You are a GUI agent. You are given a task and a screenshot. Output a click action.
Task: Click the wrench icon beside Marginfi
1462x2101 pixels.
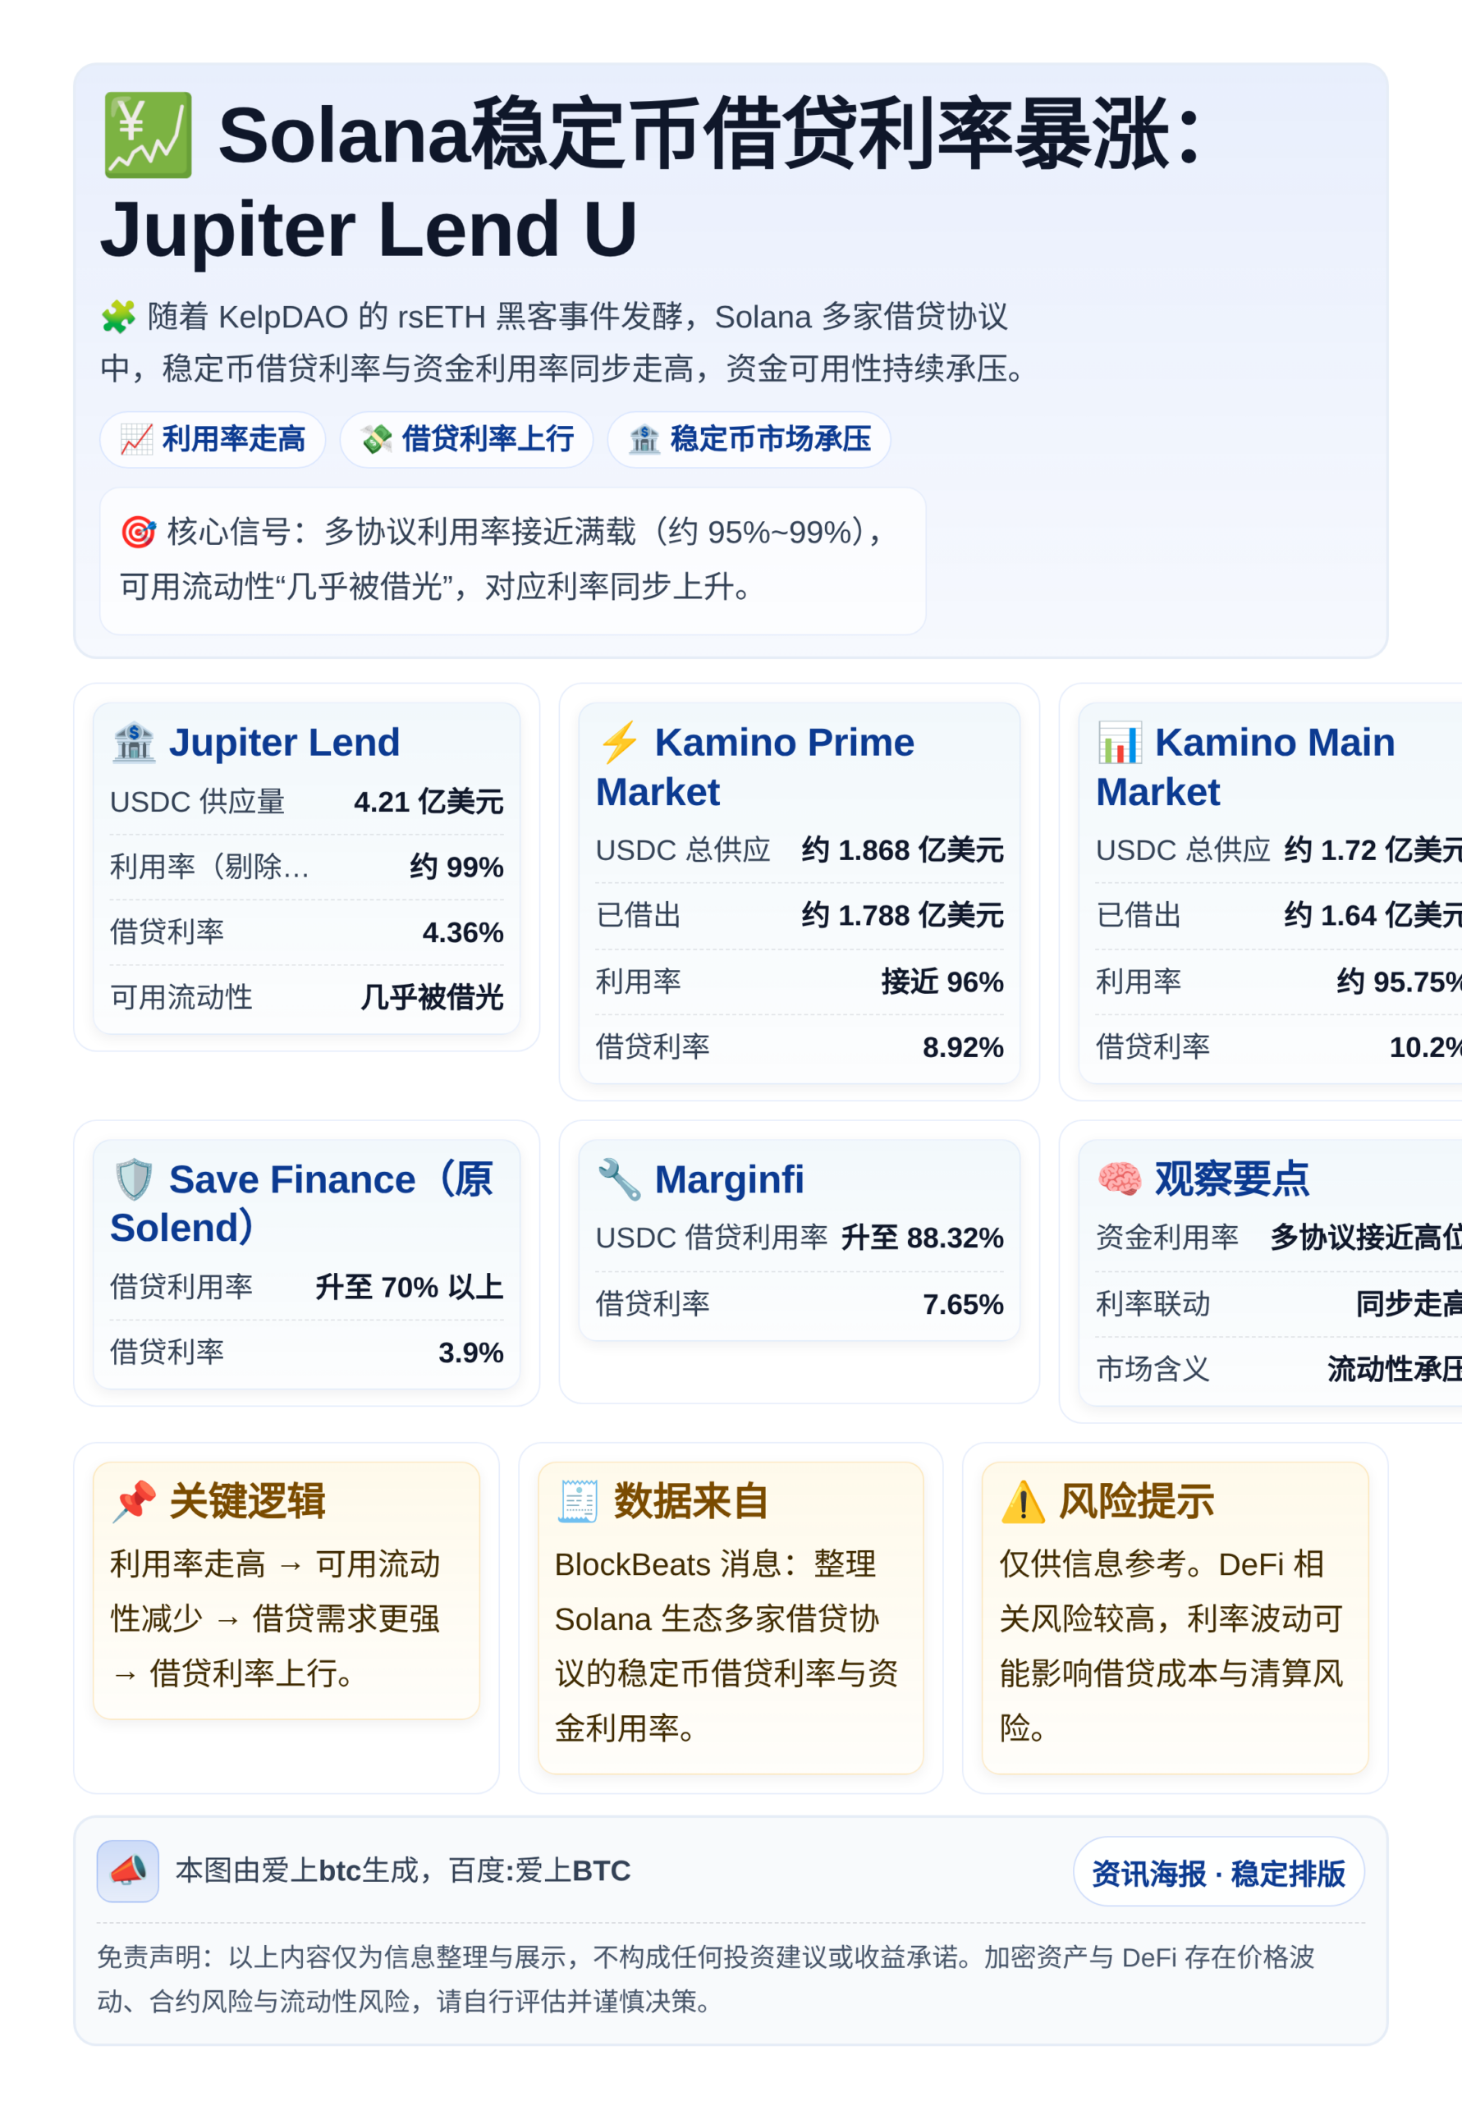click(620, 1179)
